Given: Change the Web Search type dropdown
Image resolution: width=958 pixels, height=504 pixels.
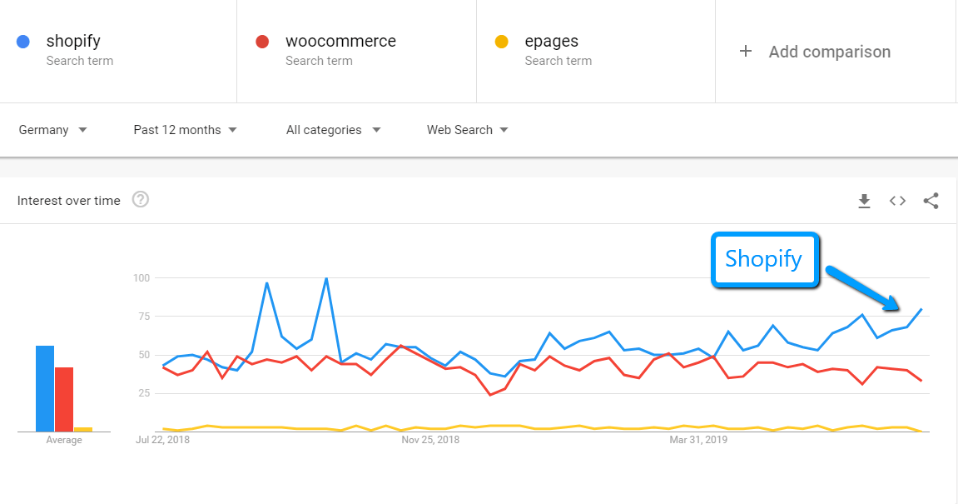Looking at the screenshot, I should [x=468, y=130].
